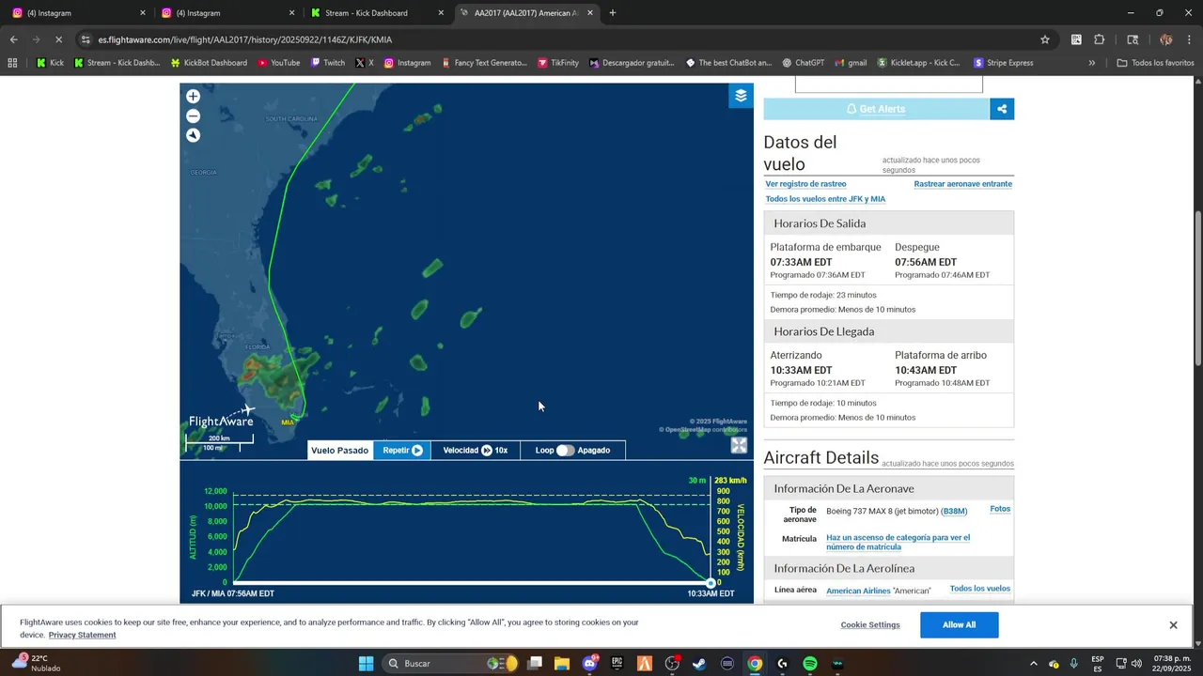The image size is (1203, 676).
Task: Open the YouTube bookmark
Action: (278, 63)
